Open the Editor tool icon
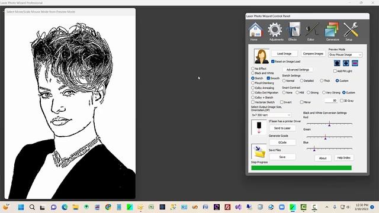This screenshot has height=213, width=379. (311, 31)
